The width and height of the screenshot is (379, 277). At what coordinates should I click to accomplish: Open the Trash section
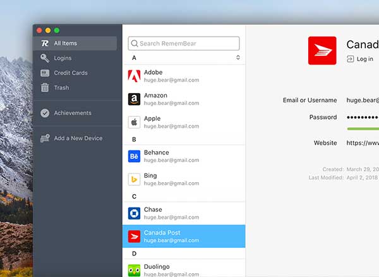pos(61,87)
